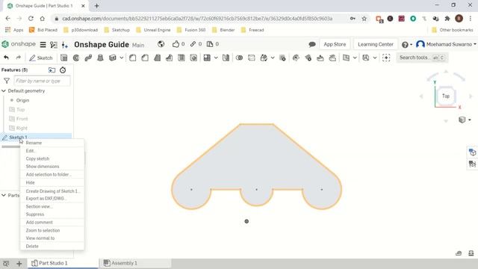The width and height of the screenshot is (478, 269).
Task: Click the add custom features icon
Action: [x=386, y=58]
